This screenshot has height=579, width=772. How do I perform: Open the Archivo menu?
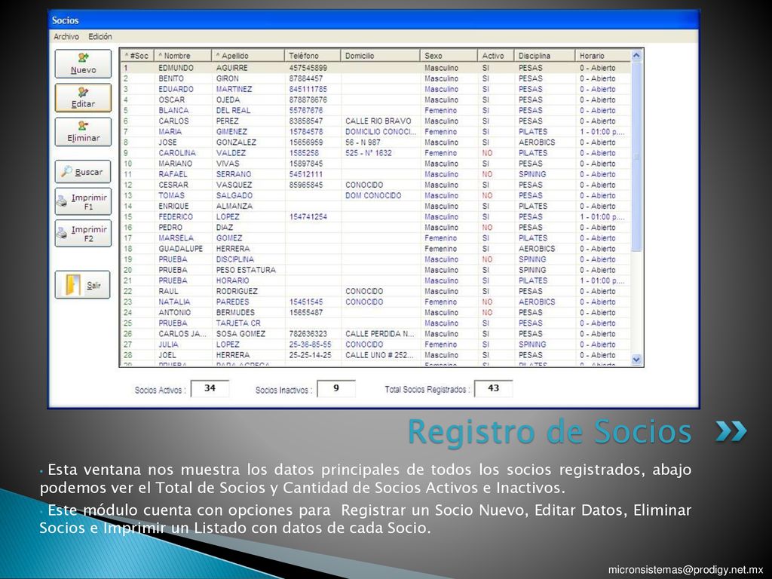66,36
